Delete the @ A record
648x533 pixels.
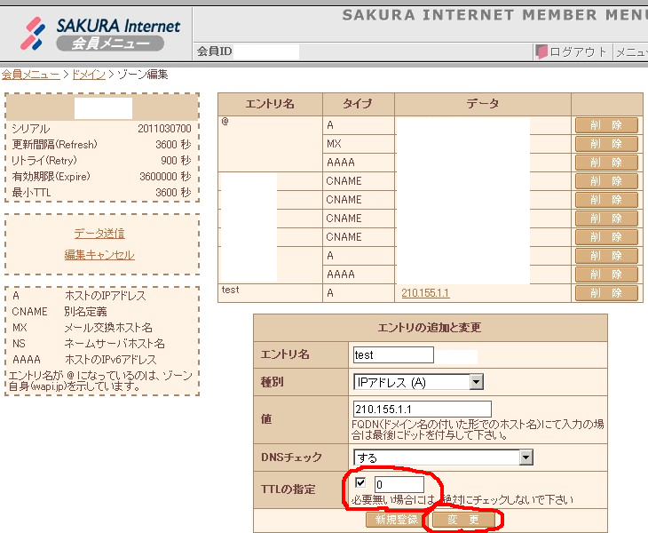pyautogui.click(x=606, y=125)
